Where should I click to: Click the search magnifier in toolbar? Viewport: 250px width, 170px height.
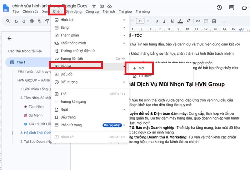point(8,21)
